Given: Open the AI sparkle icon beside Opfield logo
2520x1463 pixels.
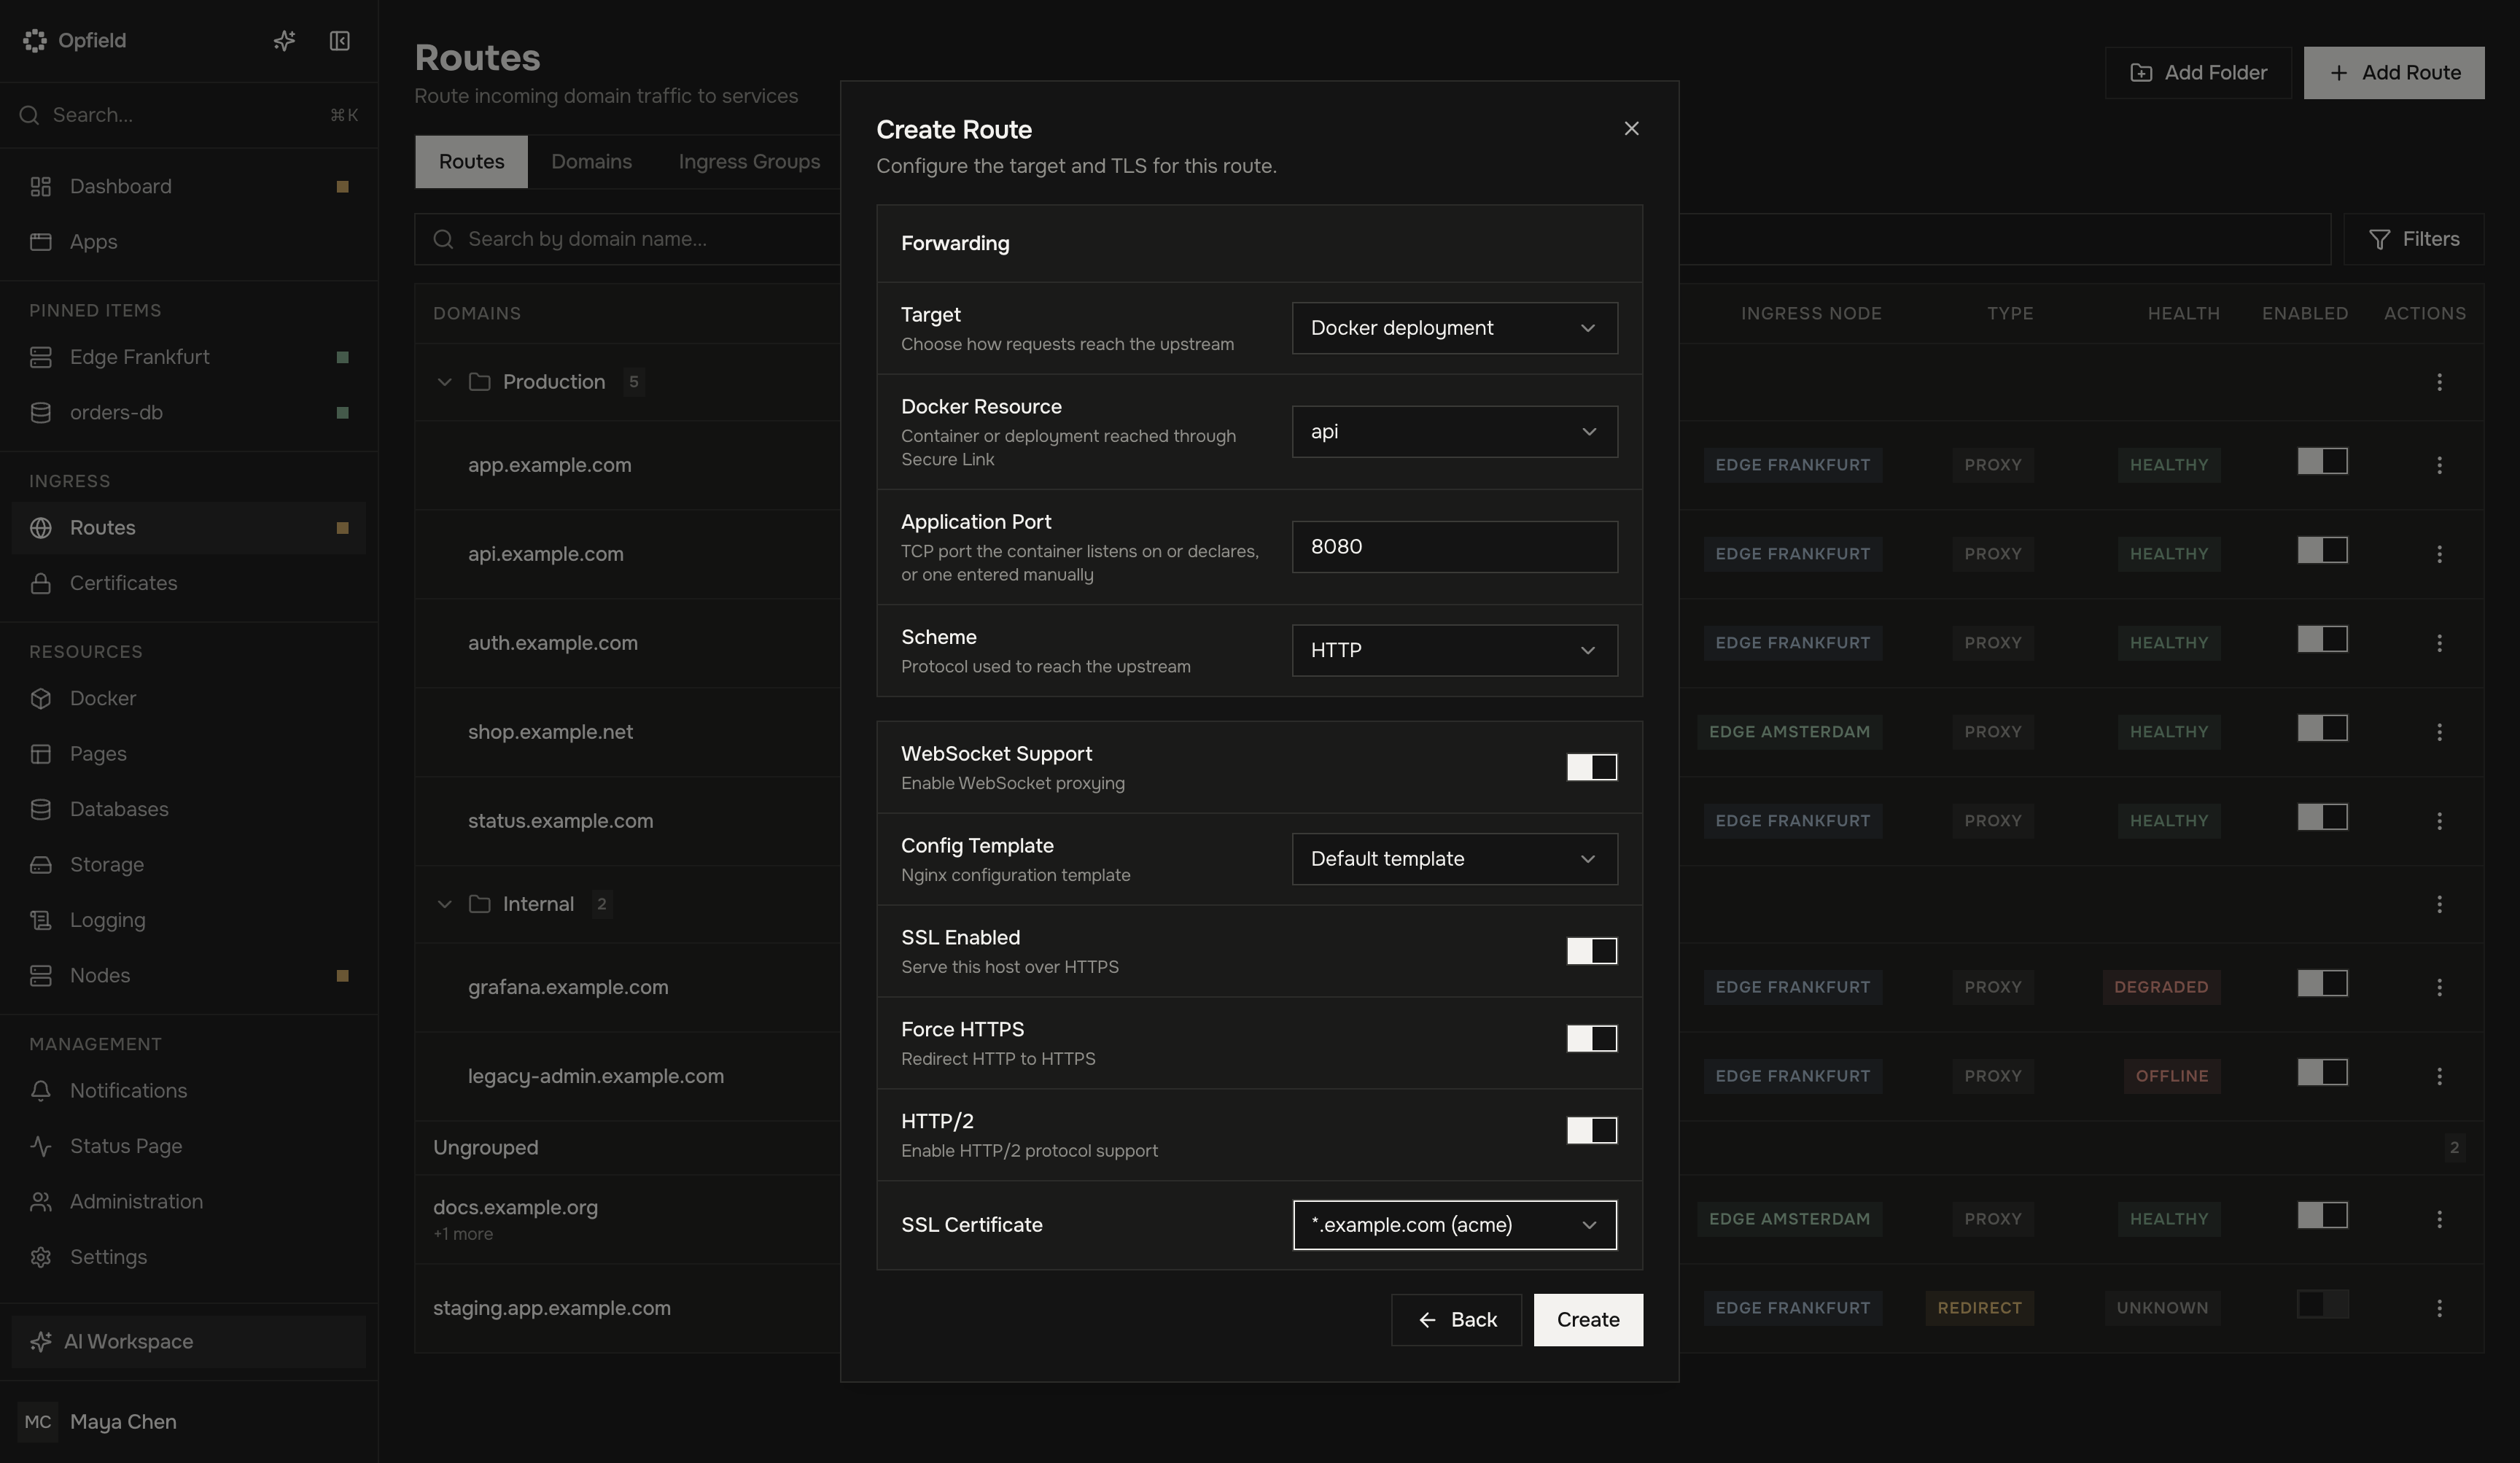Looking at the screenshot, I should (284, 41).
